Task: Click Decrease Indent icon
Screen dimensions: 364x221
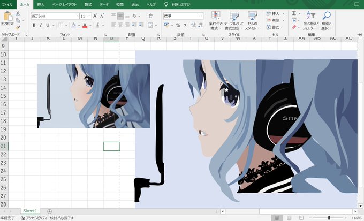Action: pos(134,25)
